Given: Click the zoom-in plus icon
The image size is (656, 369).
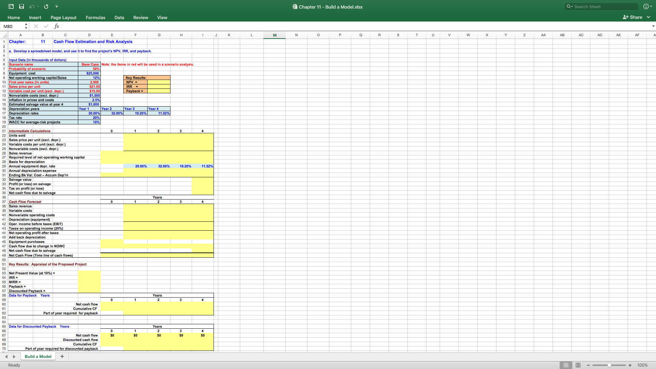Looking at the screenshot, I should click(x=630, y=365).
